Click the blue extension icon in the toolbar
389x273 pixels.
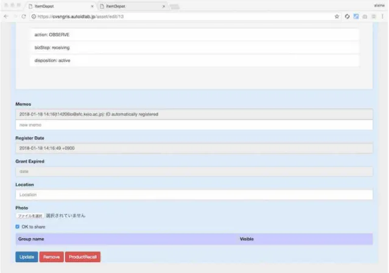(356, 16)
